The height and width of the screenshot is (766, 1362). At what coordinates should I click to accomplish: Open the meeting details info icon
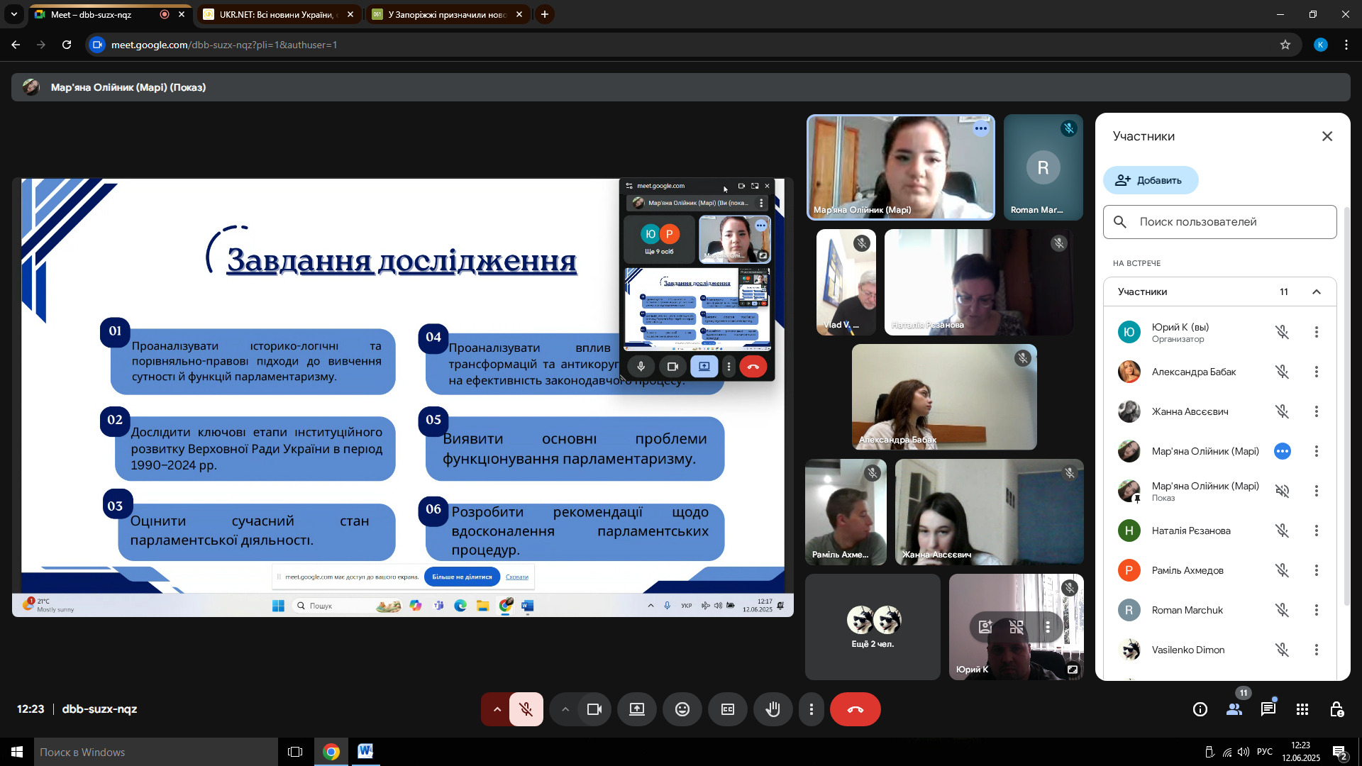1200,709
